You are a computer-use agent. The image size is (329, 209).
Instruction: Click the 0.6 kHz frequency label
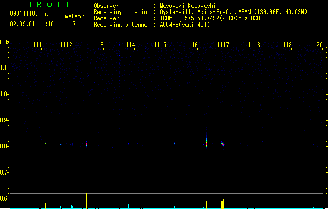point(4,199)
